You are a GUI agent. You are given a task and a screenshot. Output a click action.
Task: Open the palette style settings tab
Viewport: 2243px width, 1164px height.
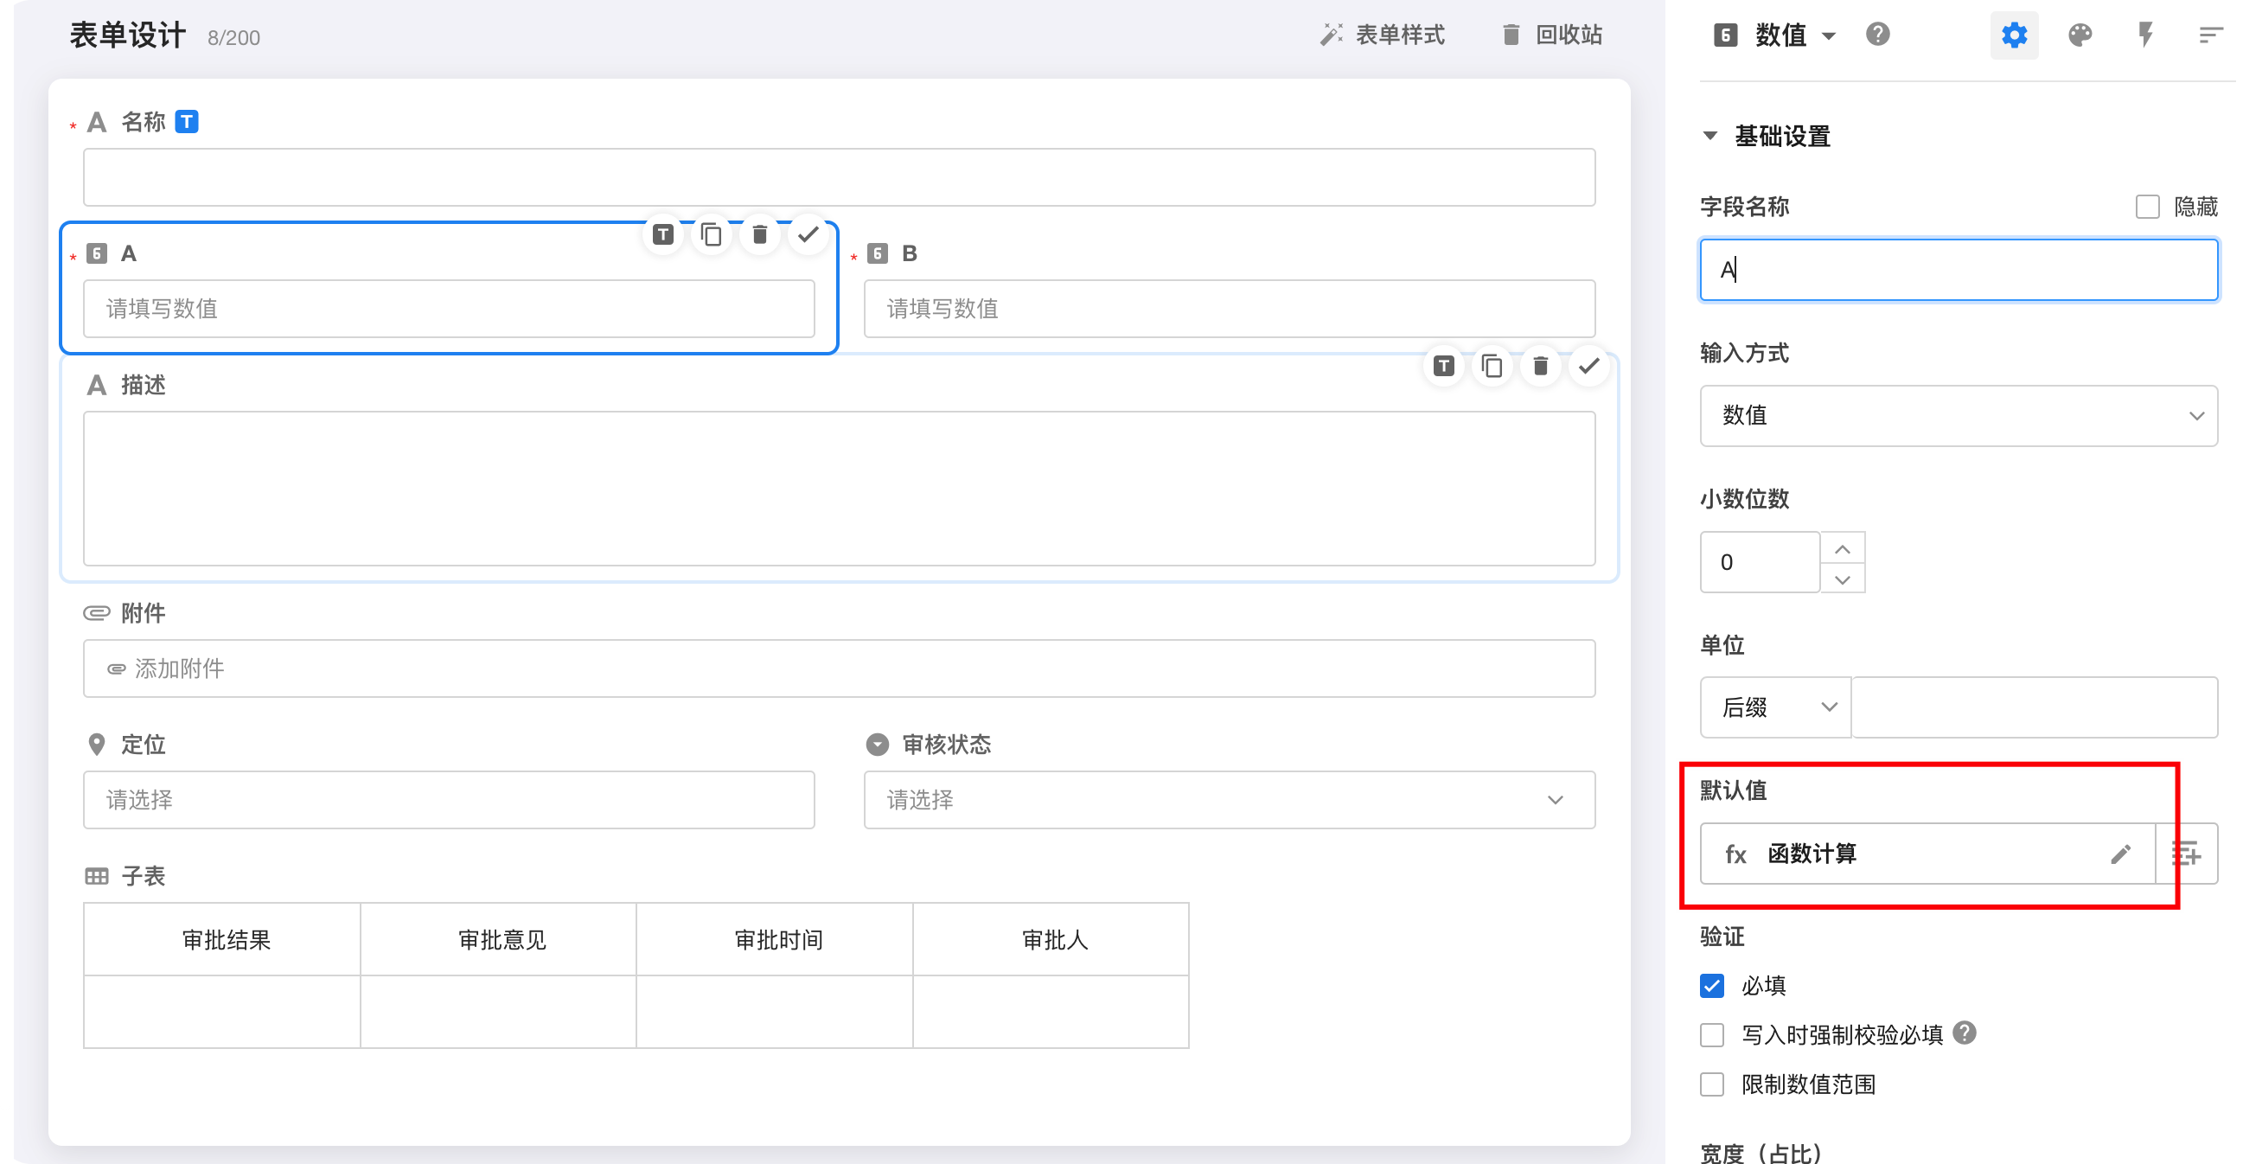pos(2080,35)
